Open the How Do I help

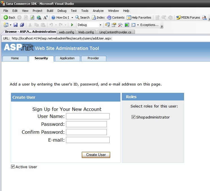[x=60, y=17]
